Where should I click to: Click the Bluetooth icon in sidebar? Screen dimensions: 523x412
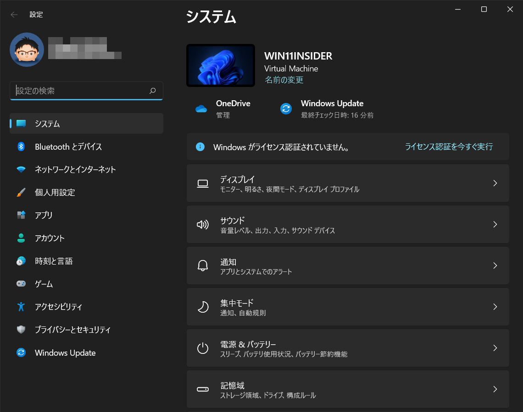(21, 146)
